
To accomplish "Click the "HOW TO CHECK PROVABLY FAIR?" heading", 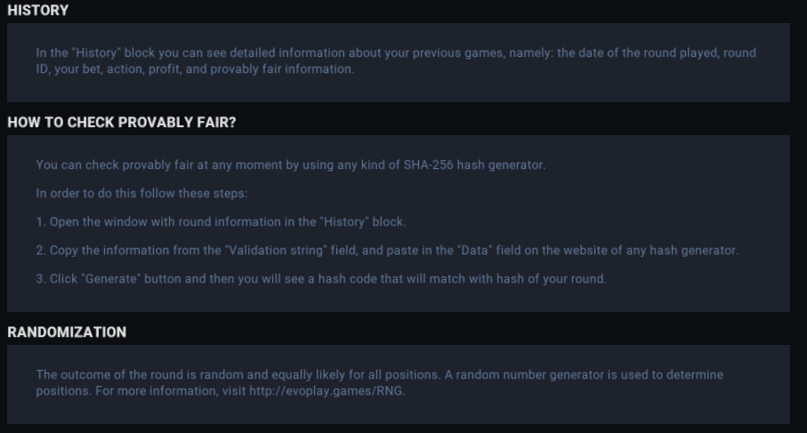I will [x=122, y=124].
